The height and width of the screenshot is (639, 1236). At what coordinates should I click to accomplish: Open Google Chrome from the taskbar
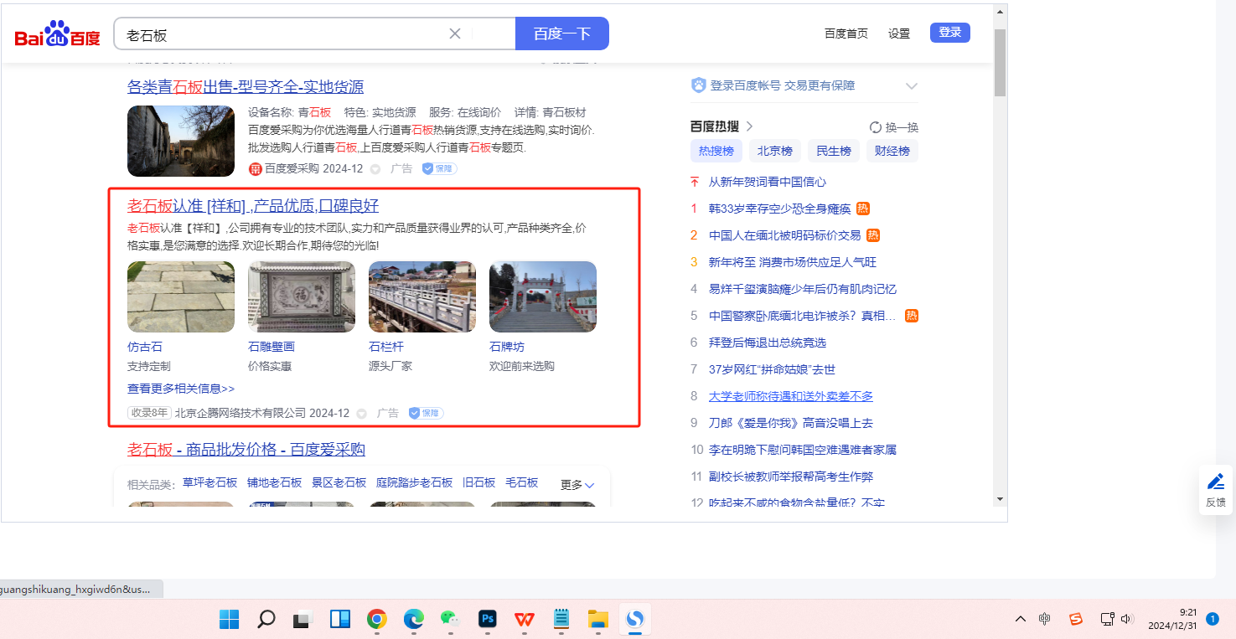pos(377,619)
